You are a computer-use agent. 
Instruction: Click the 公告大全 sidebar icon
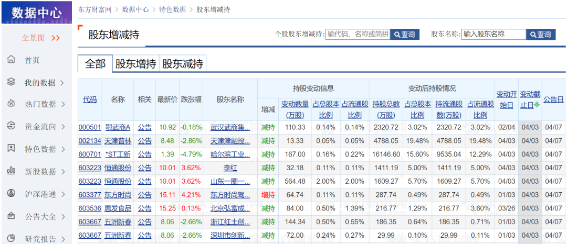click(x=11, y=216)
